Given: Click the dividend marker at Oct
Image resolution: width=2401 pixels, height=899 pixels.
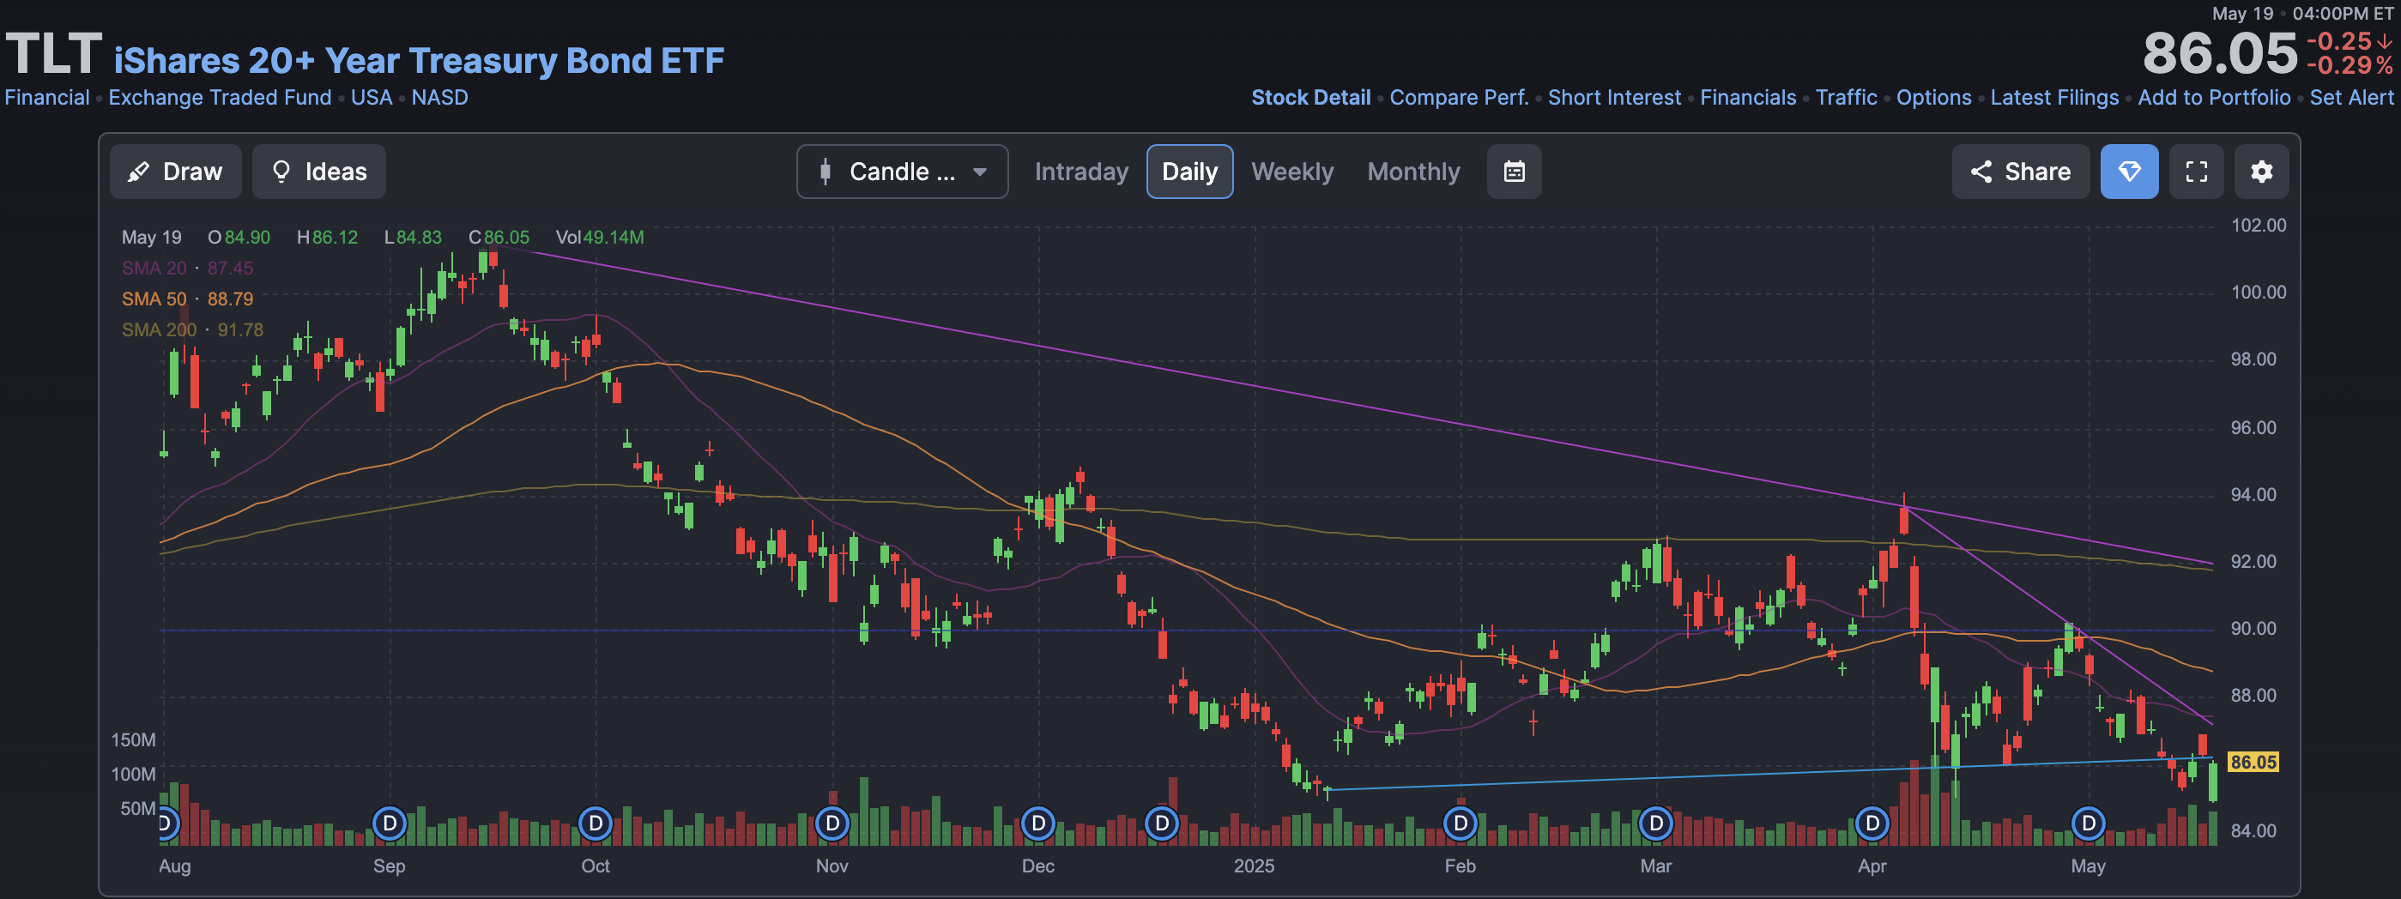Looking at the screenshot, I should (596, 824).
